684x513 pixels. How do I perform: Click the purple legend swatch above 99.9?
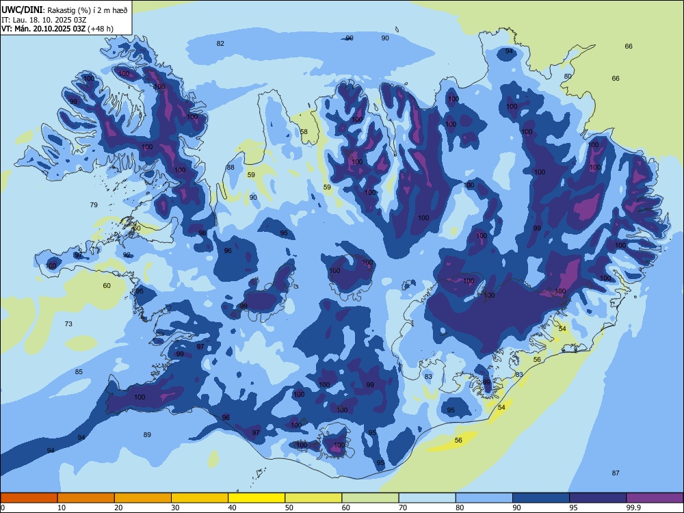click(x=655, y=498)
